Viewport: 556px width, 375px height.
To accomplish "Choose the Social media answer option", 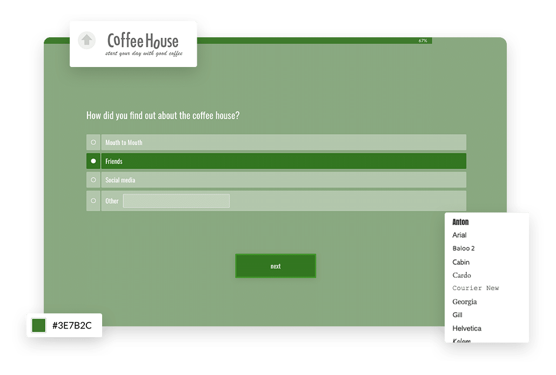I will pyautogui.click(x=93, y=179).
